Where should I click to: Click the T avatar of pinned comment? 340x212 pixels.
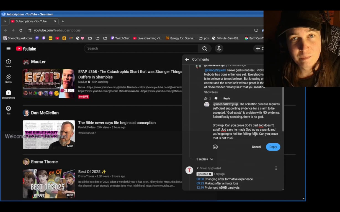189,170
